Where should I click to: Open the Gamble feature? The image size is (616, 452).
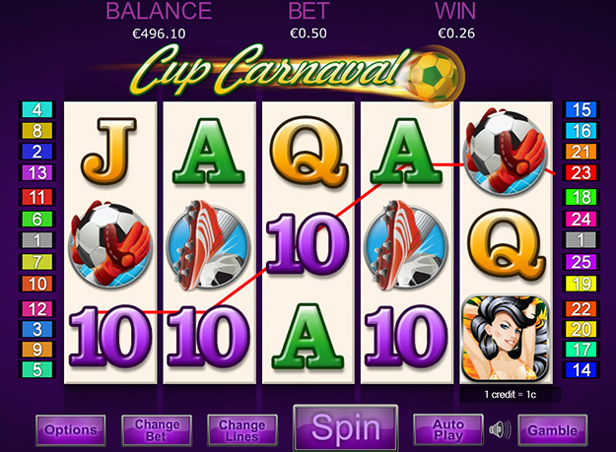coord(553,430)
